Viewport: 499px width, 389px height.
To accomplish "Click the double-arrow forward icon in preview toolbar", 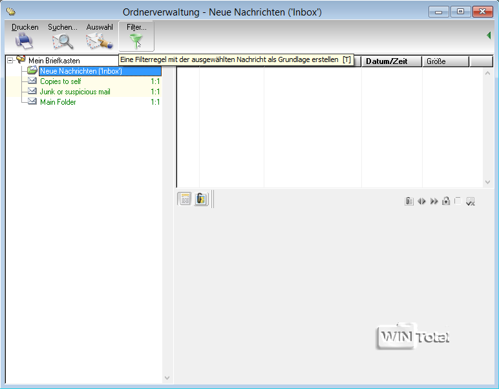I will pyautogui.click(x=434, y=201).
